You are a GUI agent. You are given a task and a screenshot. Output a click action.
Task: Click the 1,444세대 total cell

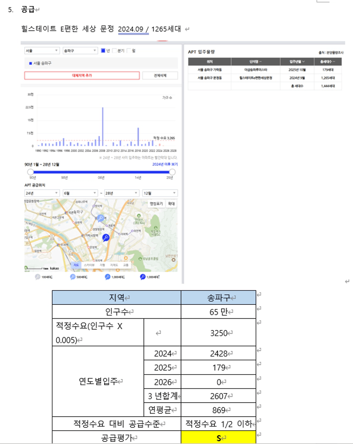pos(328,86)
